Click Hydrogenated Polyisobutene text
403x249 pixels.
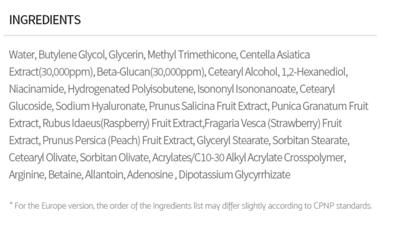131,89
